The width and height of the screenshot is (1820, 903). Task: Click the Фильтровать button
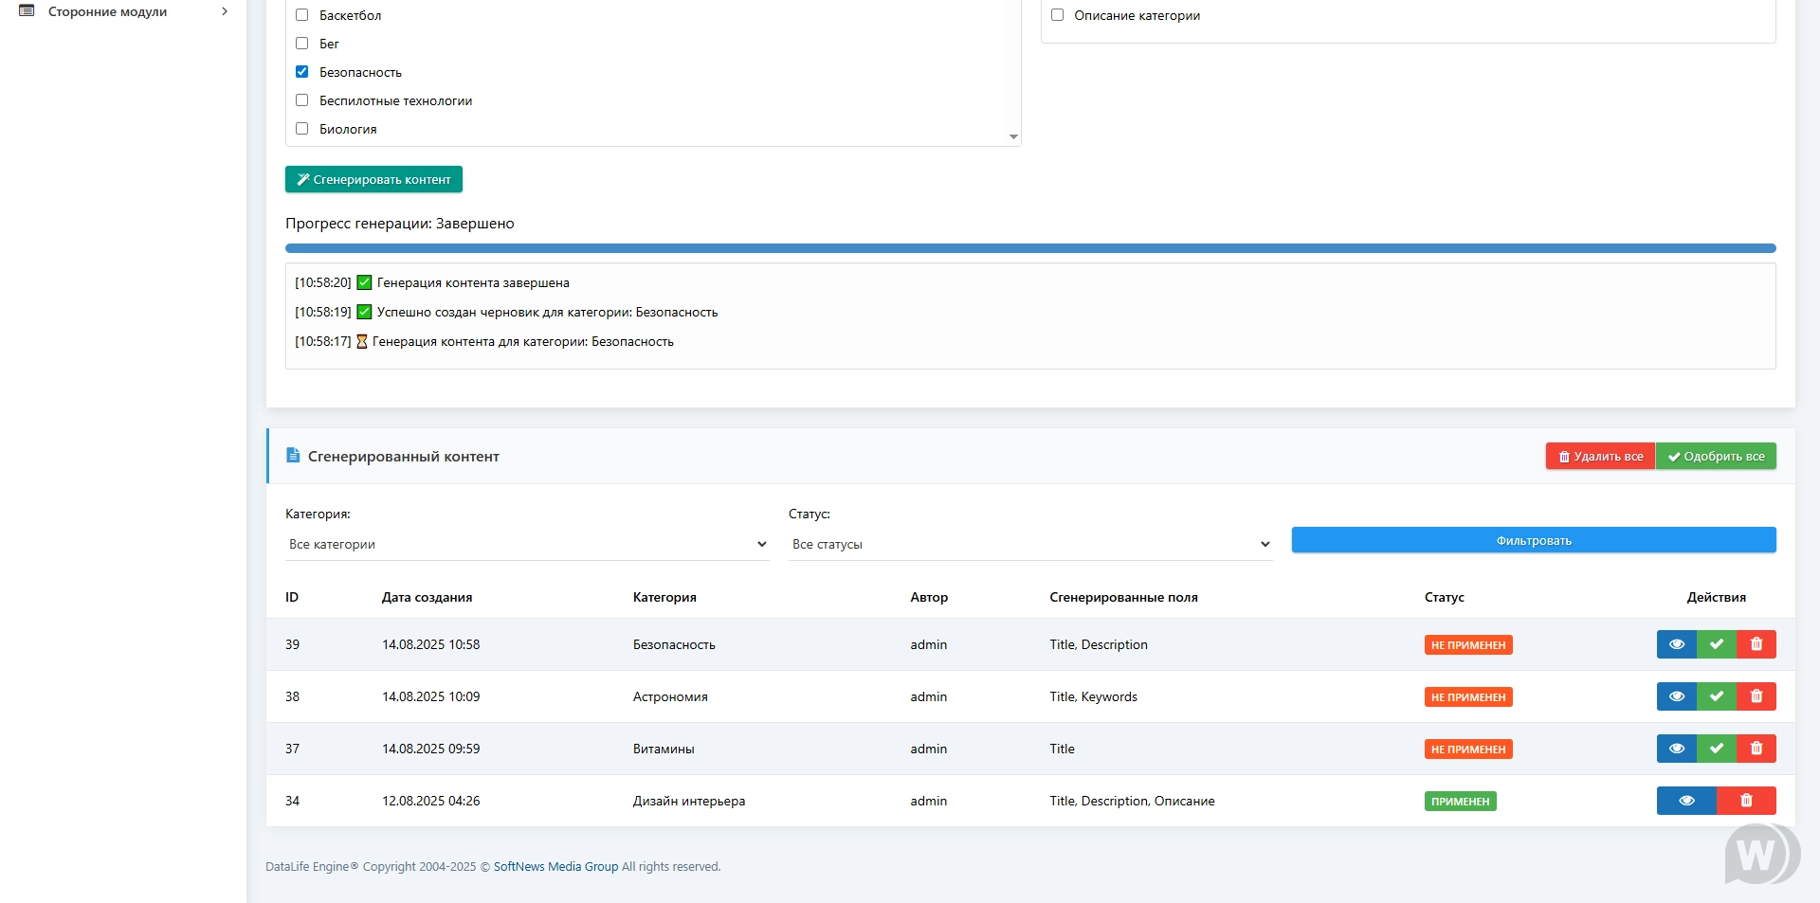coord(1533,540)
